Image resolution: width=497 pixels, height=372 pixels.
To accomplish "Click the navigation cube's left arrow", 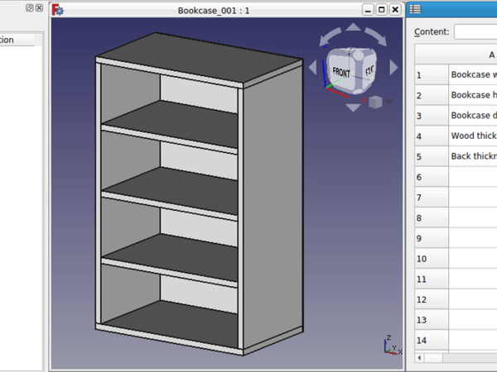I will [312, 68].
